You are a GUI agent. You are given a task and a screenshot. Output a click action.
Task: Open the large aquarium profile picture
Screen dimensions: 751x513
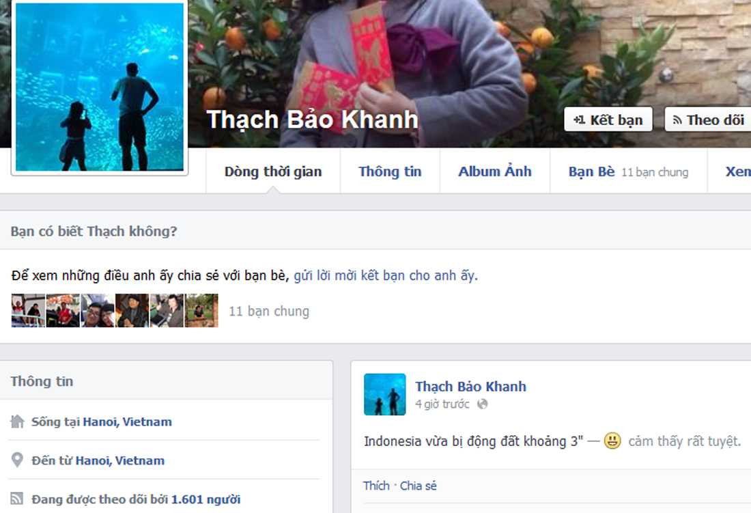point(100,87)
